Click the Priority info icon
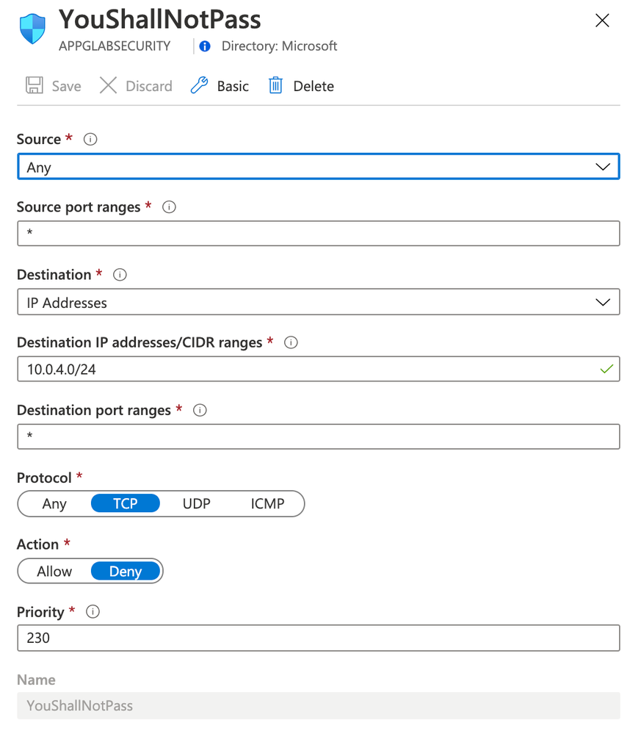The image size is (630, 734). pos(93,612)
